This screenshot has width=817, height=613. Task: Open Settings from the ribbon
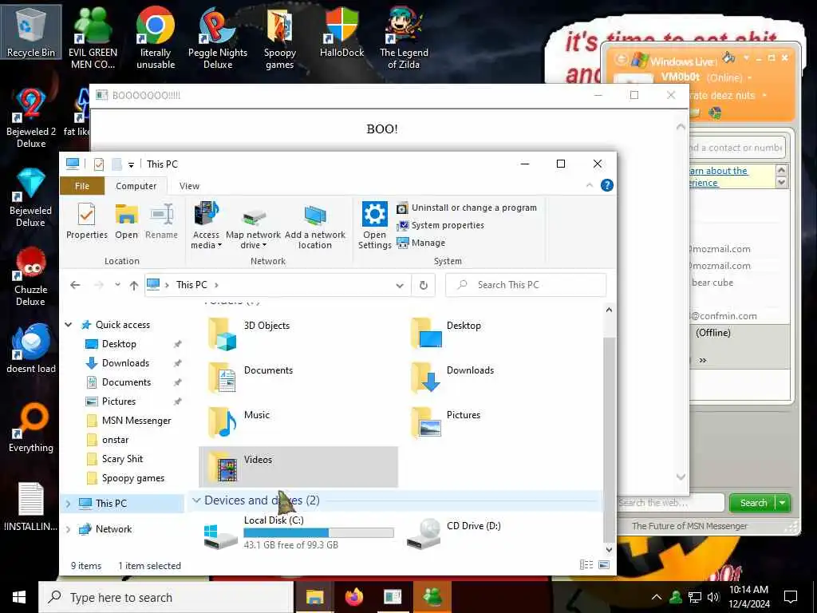coord(375,226)
